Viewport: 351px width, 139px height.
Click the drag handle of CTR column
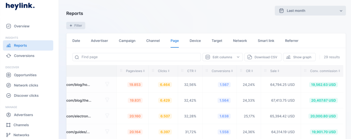(x=182, y=70)
